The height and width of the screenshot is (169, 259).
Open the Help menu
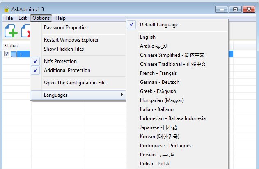(60, 18)
